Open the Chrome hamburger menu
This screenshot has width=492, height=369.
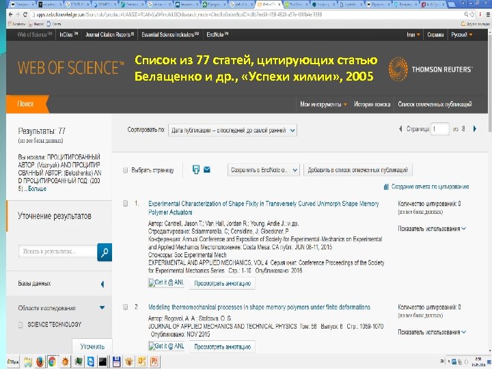tap(488, 14)
